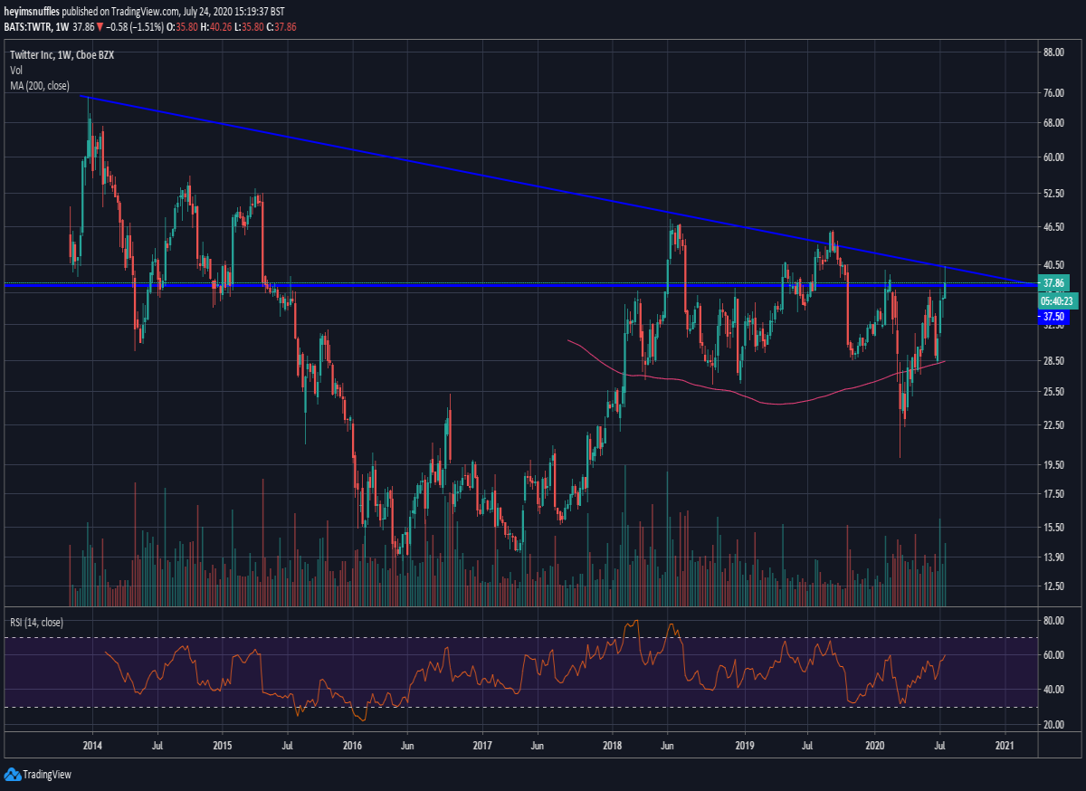Screen dimensions: 1086x791
Task: Click the C:37.86 close value in header
Action: tap(282, 27)
